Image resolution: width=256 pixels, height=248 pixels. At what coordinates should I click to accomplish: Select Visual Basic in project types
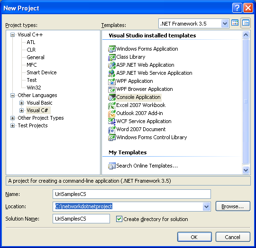click(39, 103)
